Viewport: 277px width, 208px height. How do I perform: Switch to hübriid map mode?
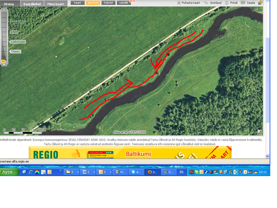click(108, 3)
